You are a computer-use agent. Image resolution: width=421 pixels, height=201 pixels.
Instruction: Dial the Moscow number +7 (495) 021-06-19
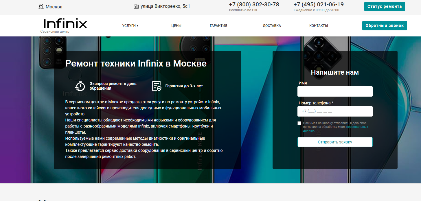(x=319, y=5)
